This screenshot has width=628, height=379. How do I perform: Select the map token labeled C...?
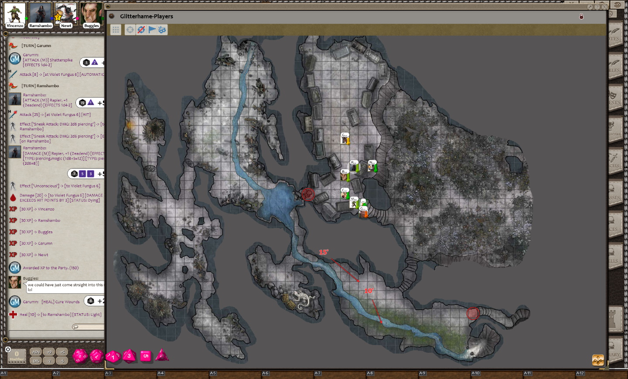[x=345, y=194]
